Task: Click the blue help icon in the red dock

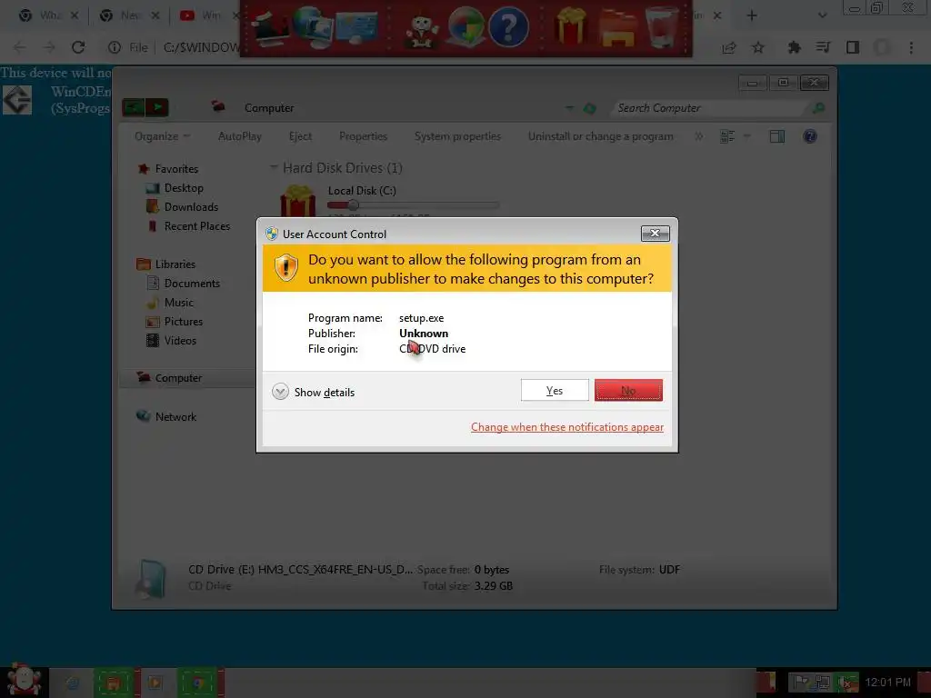Action: coord(508,27)
